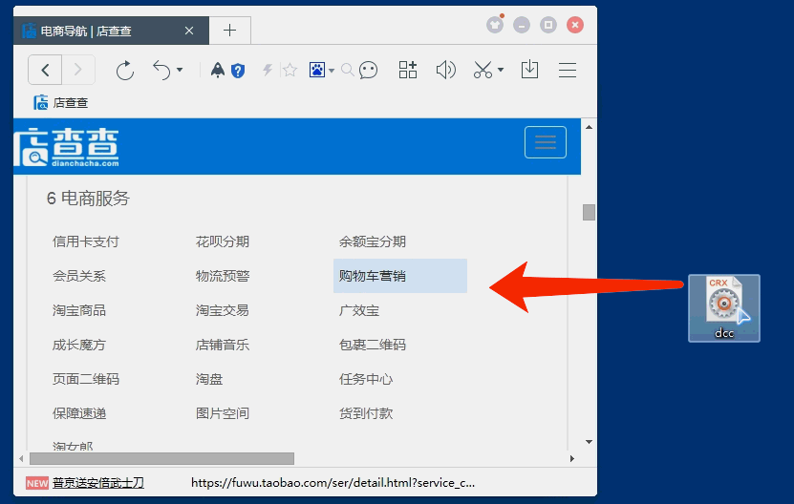Click the lightning bolt icon
This screenshot has height=504, width=794.
click(x=268, y=70)
